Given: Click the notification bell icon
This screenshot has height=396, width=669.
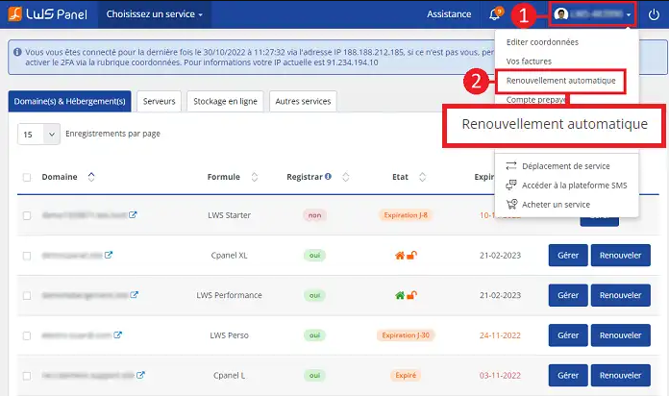Looking at the screenshot, I should click(495, 14).
